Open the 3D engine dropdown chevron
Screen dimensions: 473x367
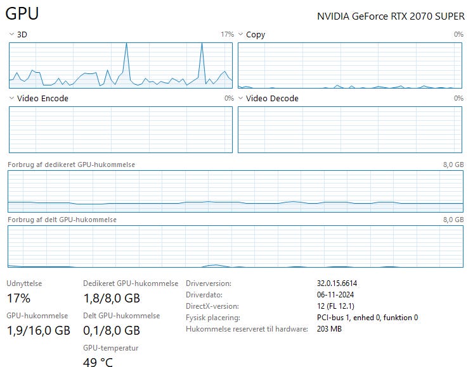12,35
